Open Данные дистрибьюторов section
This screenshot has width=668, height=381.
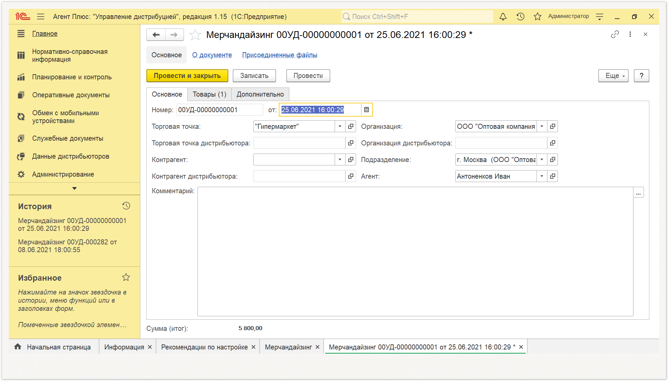click(70, 156)
